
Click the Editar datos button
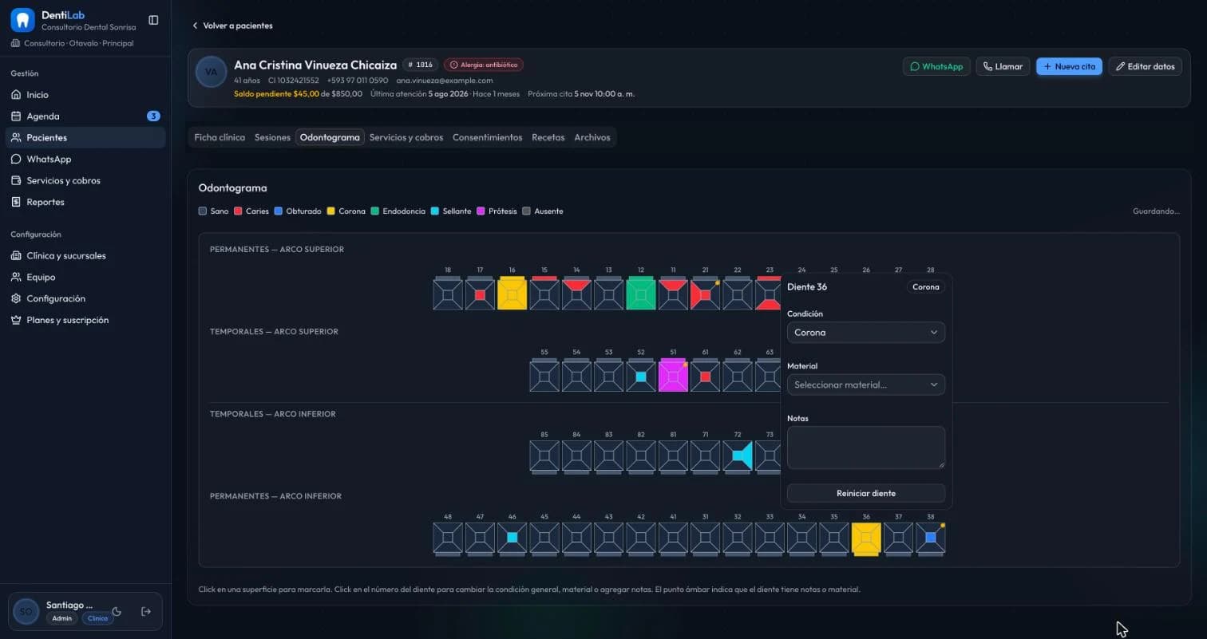tap(1145, 67)
